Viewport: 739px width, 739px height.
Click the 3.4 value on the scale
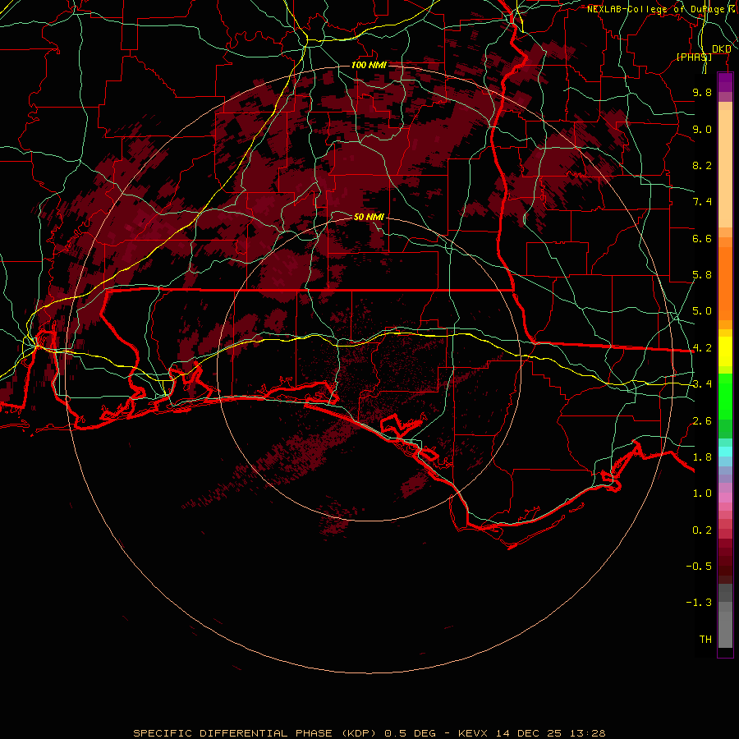(x=702, y=384)
